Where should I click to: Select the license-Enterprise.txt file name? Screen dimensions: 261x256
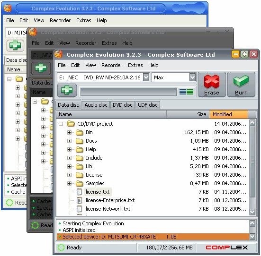[110, 200]
